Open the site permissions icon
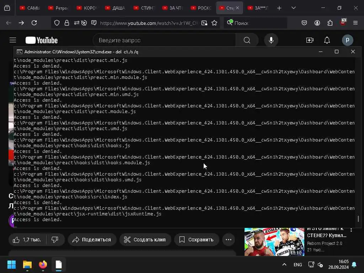This screenshot has height=273, width=364. [x=76, y=23]
